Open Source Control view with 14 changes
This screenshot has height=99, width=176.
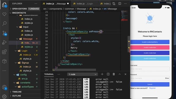pyautogui.click(x=4, y=33)
